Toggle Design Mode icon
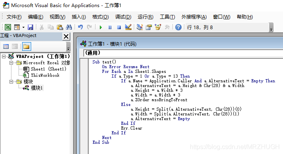 click(128, 27)
